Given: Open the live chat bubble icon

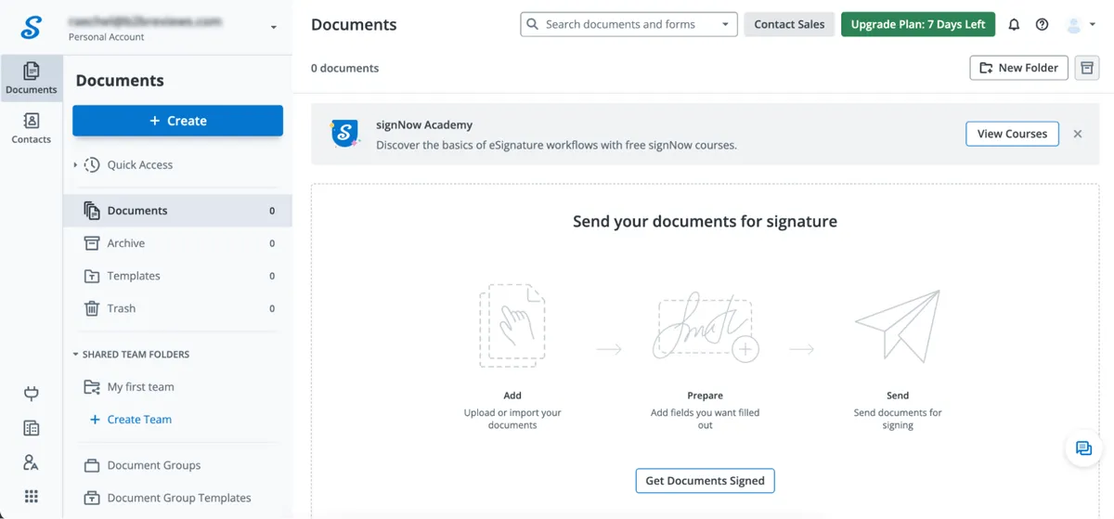Looking at the screenshot, I should [x=1083, y=448].
